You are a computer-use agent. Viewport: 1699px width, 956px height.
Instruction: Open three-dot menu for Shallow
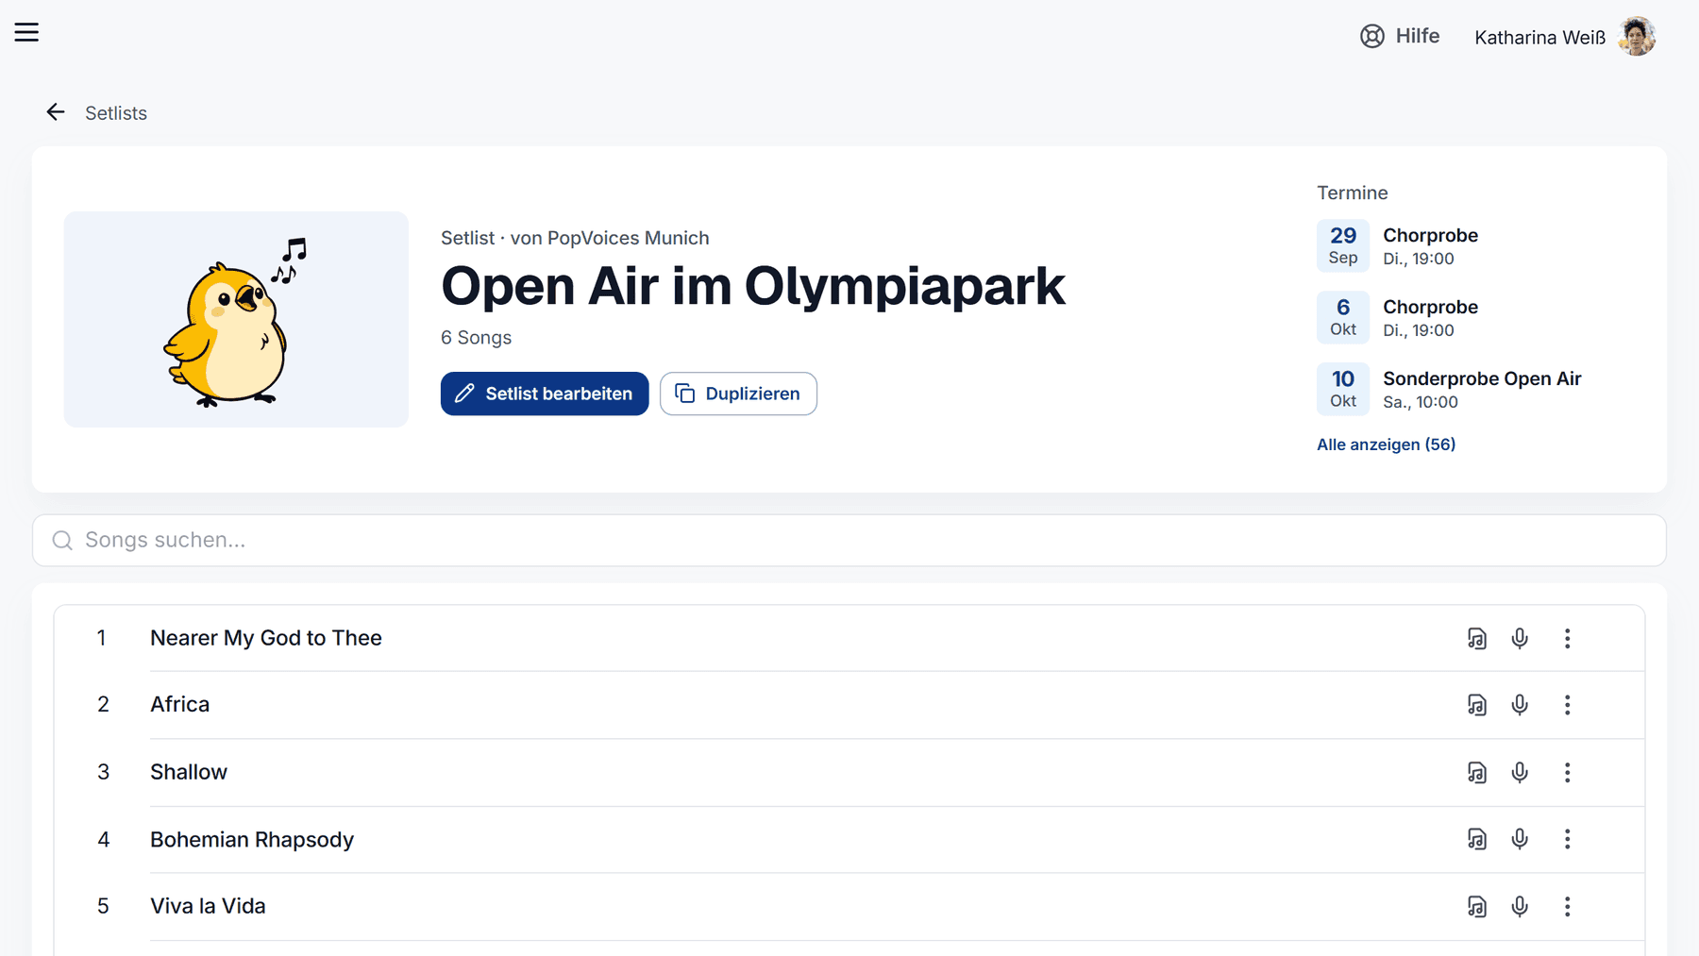[x=1568, y=773]
